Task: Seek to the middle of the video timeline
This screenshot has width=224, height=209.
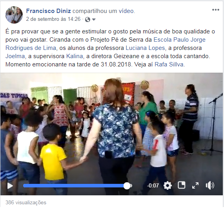Action: (x=78, y=186)
